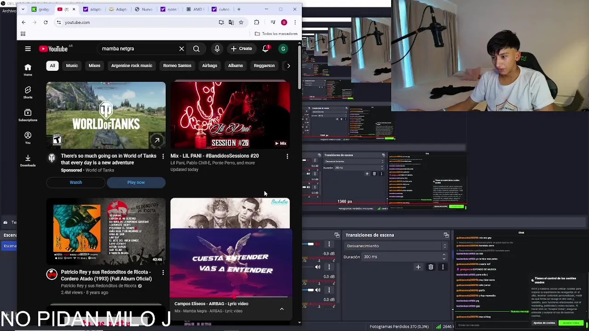
Task: Open Archivo menu in OBS
Action: tap(8, 11)
